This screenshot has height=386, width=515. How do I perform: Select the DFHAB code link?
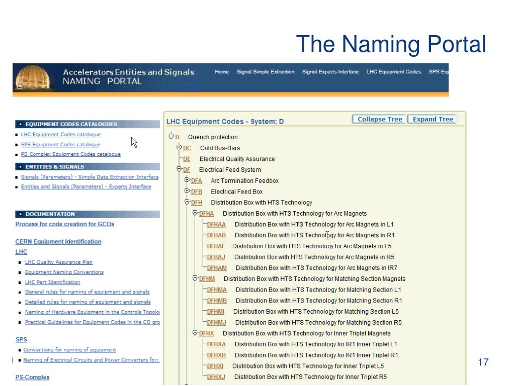tap(216, 235)
